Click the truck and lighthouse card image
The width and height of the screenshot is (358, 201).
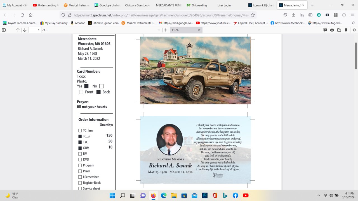tap(195, 70)
